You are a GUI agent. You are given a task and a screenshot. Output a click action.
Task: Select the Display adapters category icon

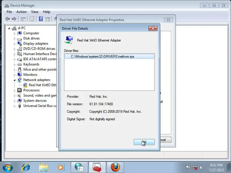pos(19,44)
